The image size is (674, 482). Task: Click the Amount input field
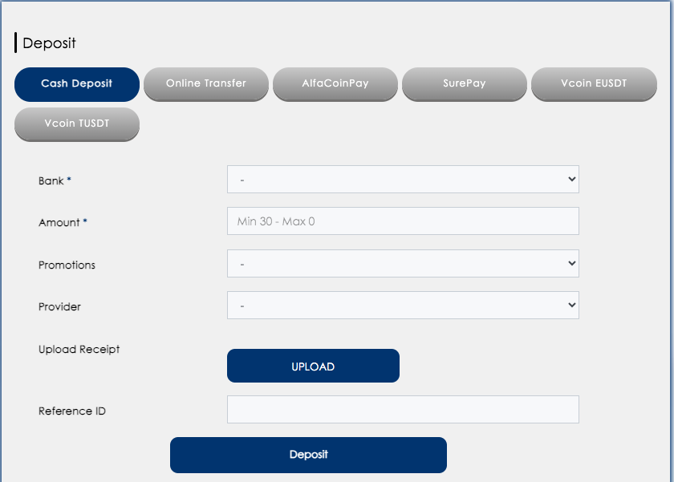pyautogui.click(x=403, y=221)
